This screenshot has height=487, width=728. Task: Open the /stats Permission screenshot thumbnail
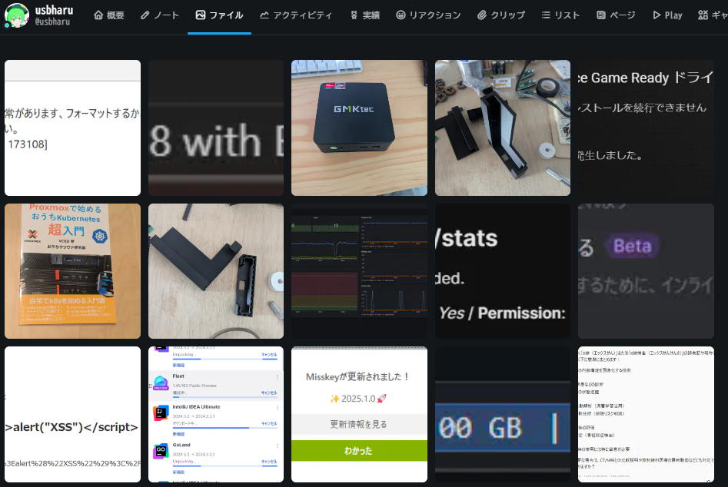click(503, 270)
